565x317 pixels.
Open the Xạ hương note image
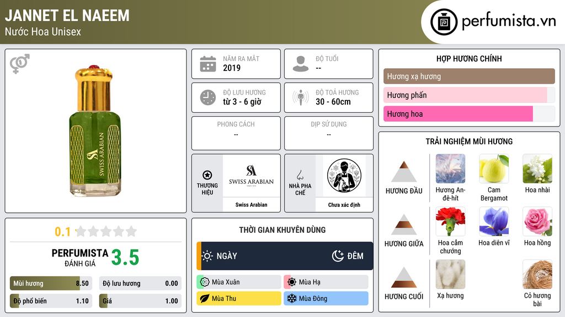pyautogui.click(x=450, y=274)
